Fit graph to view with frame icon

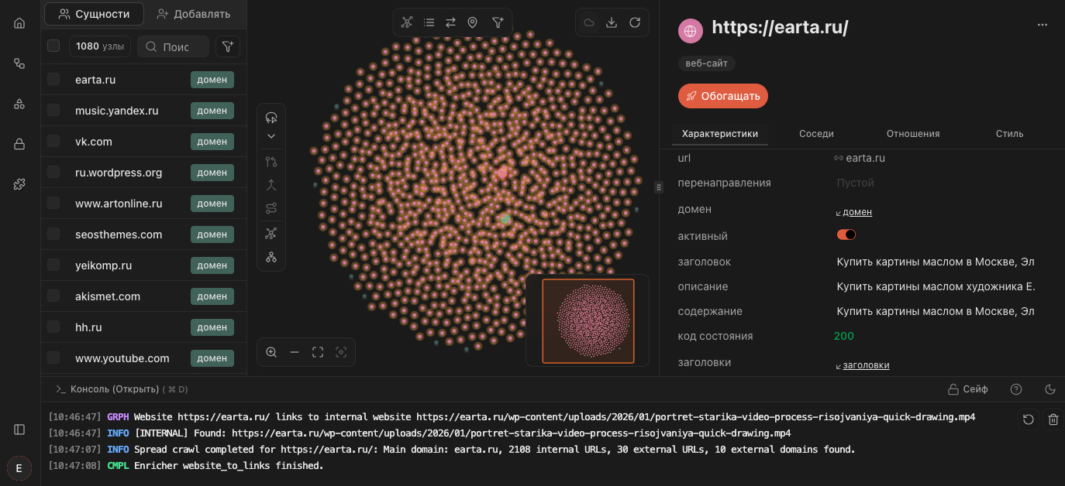318,352
